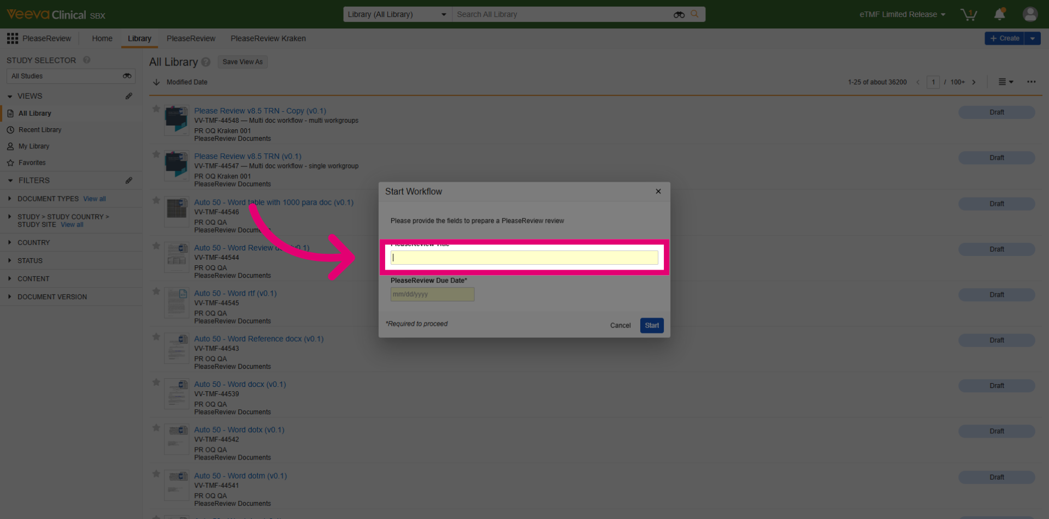Focus the PleaseReview Title input field

coord(524,258)
